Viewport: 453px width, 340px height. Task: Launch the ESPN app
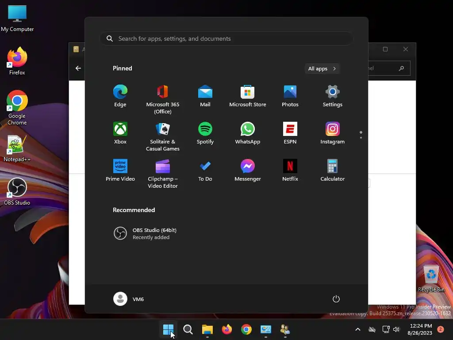[x=290, y=133]
